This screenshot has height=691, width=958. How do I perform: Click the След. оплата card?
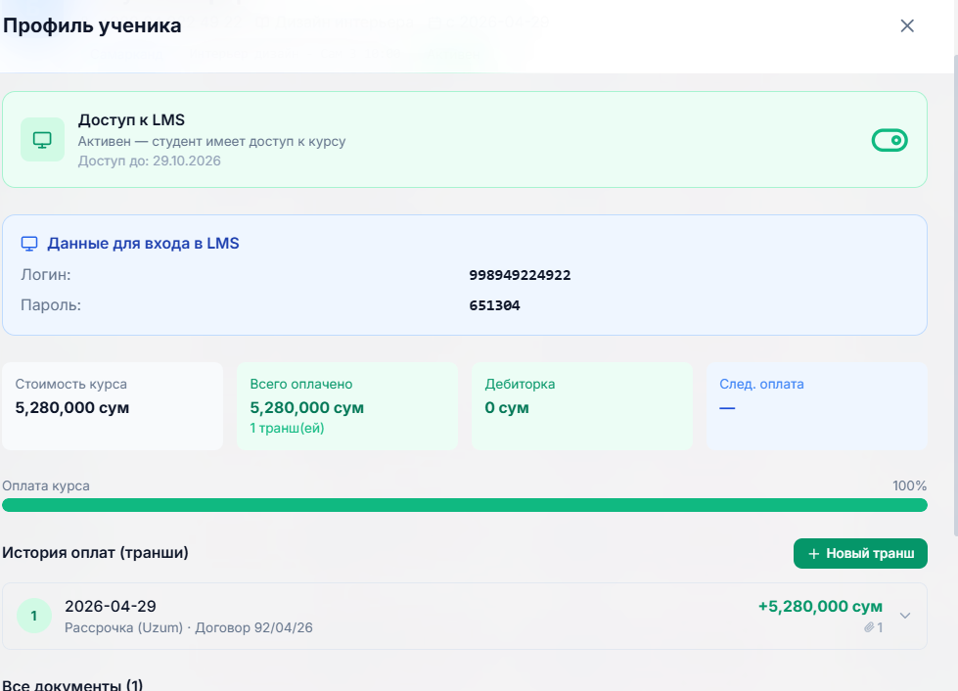[x=817, y=406]
